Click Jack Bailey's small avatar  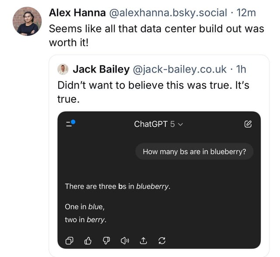[63, 69]
